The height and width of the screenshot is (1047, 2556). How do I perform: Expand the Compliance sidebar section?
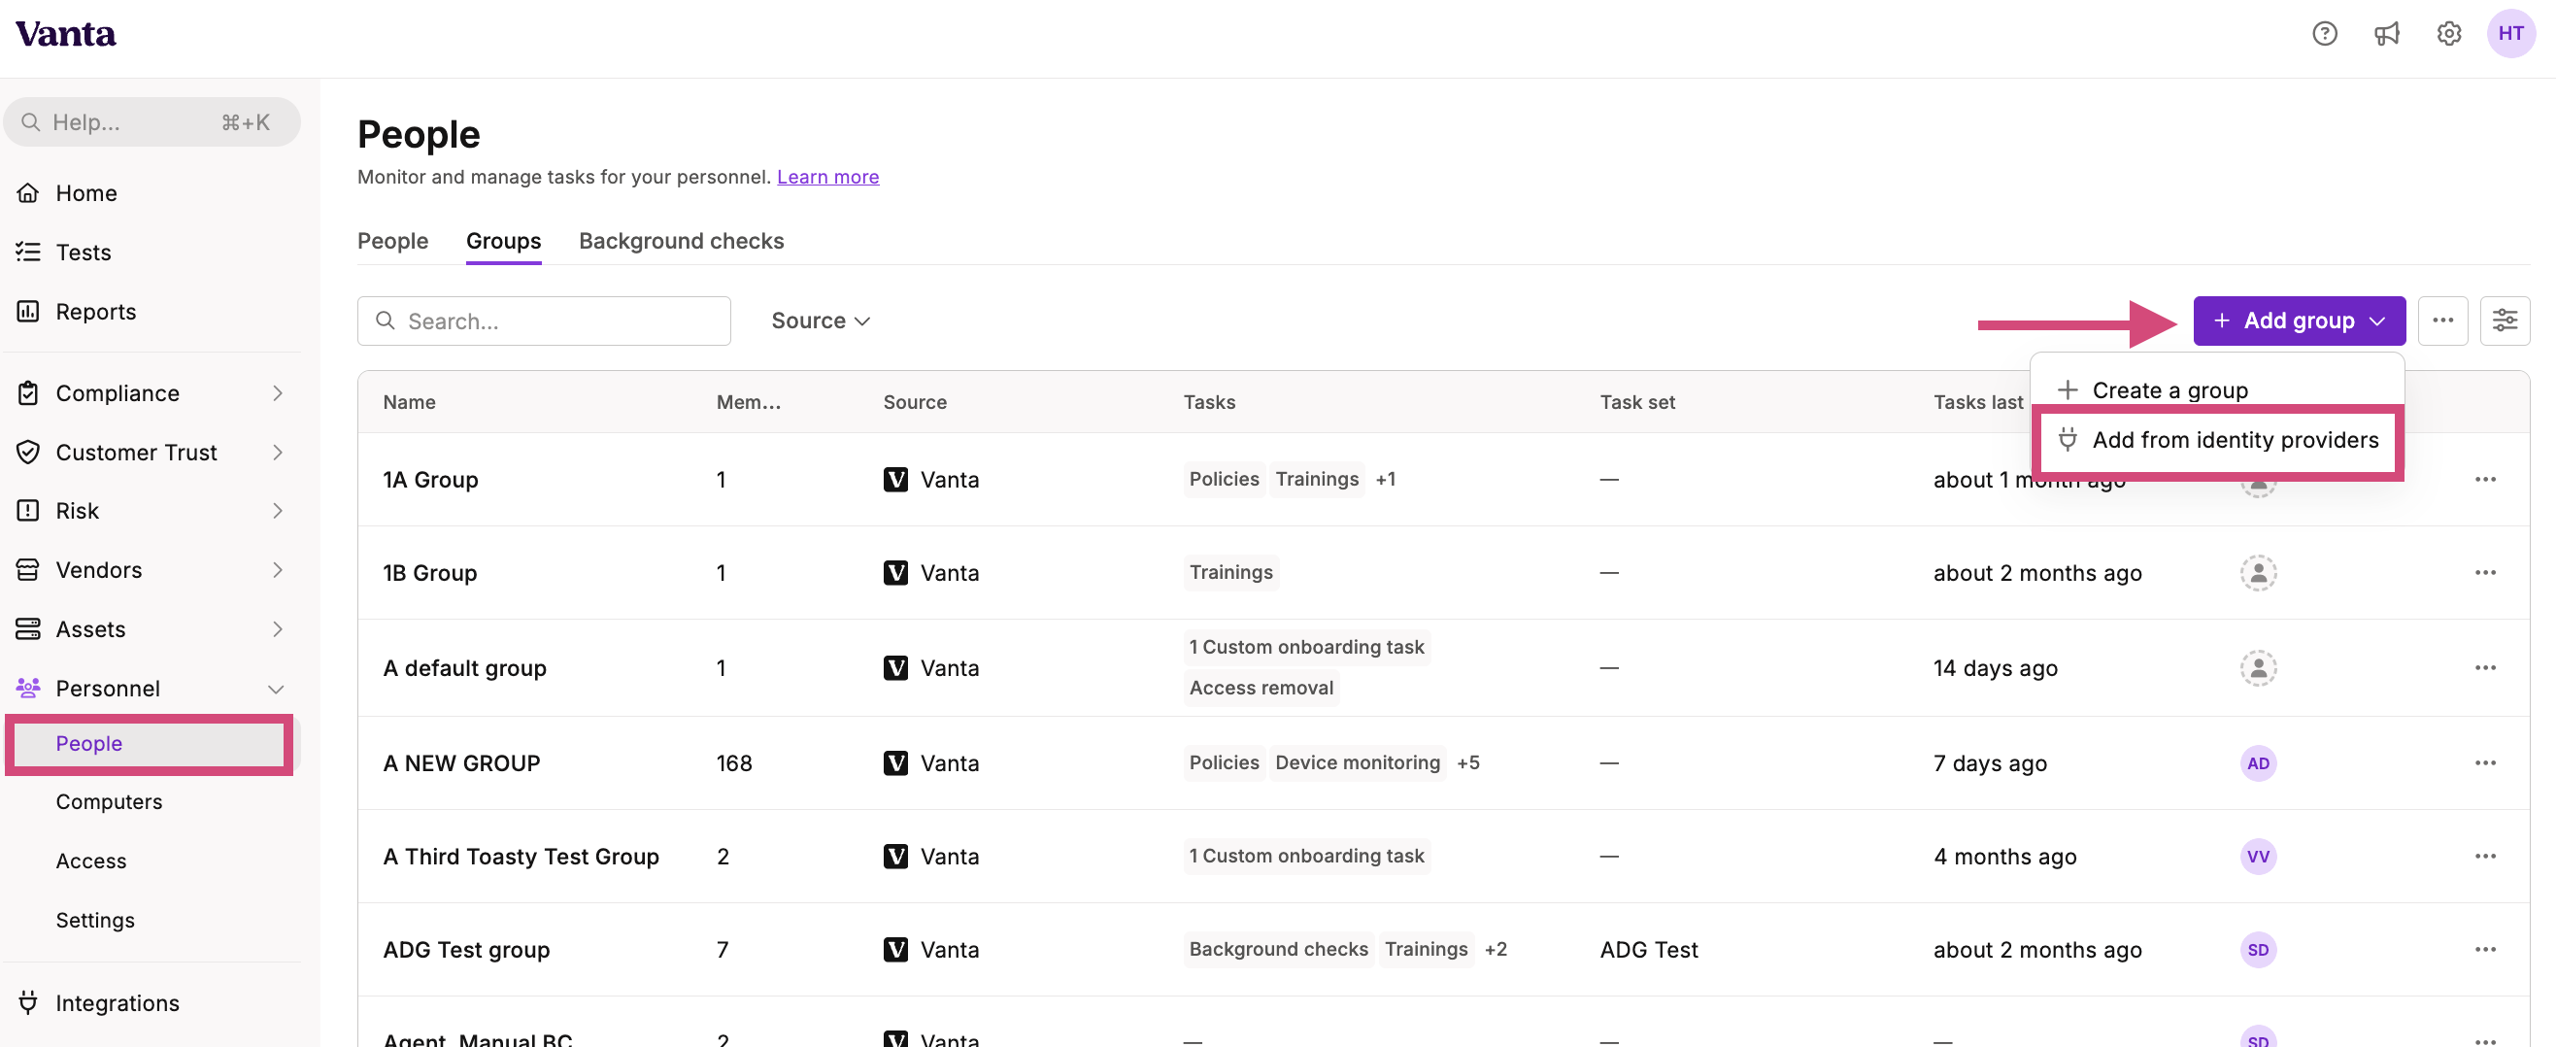[x=151, y=394]
